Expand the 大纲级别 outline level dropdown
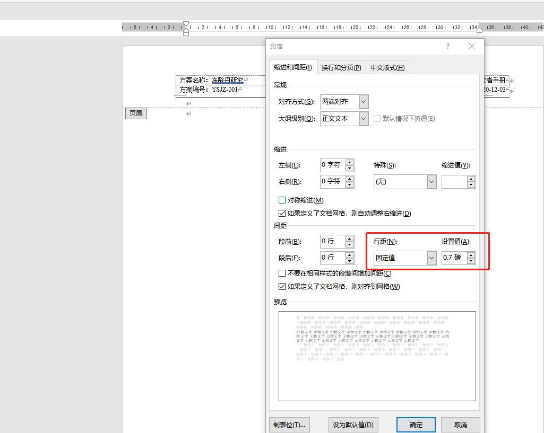Viewport: 544px width, 433px height. click(363, 119)
